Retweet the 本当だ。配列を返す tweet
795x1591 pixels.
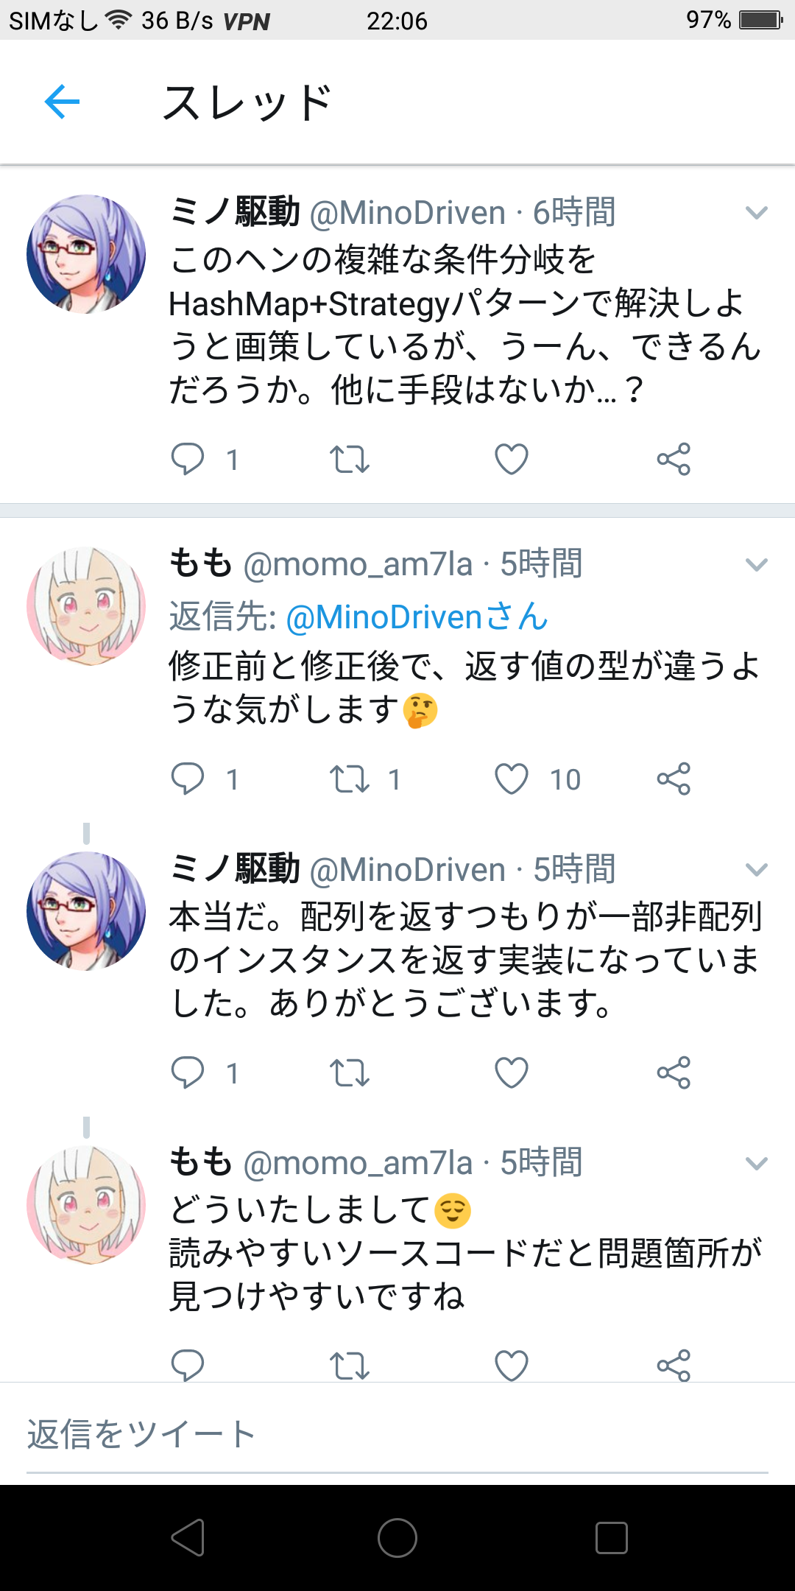(x=349, y=1072)
